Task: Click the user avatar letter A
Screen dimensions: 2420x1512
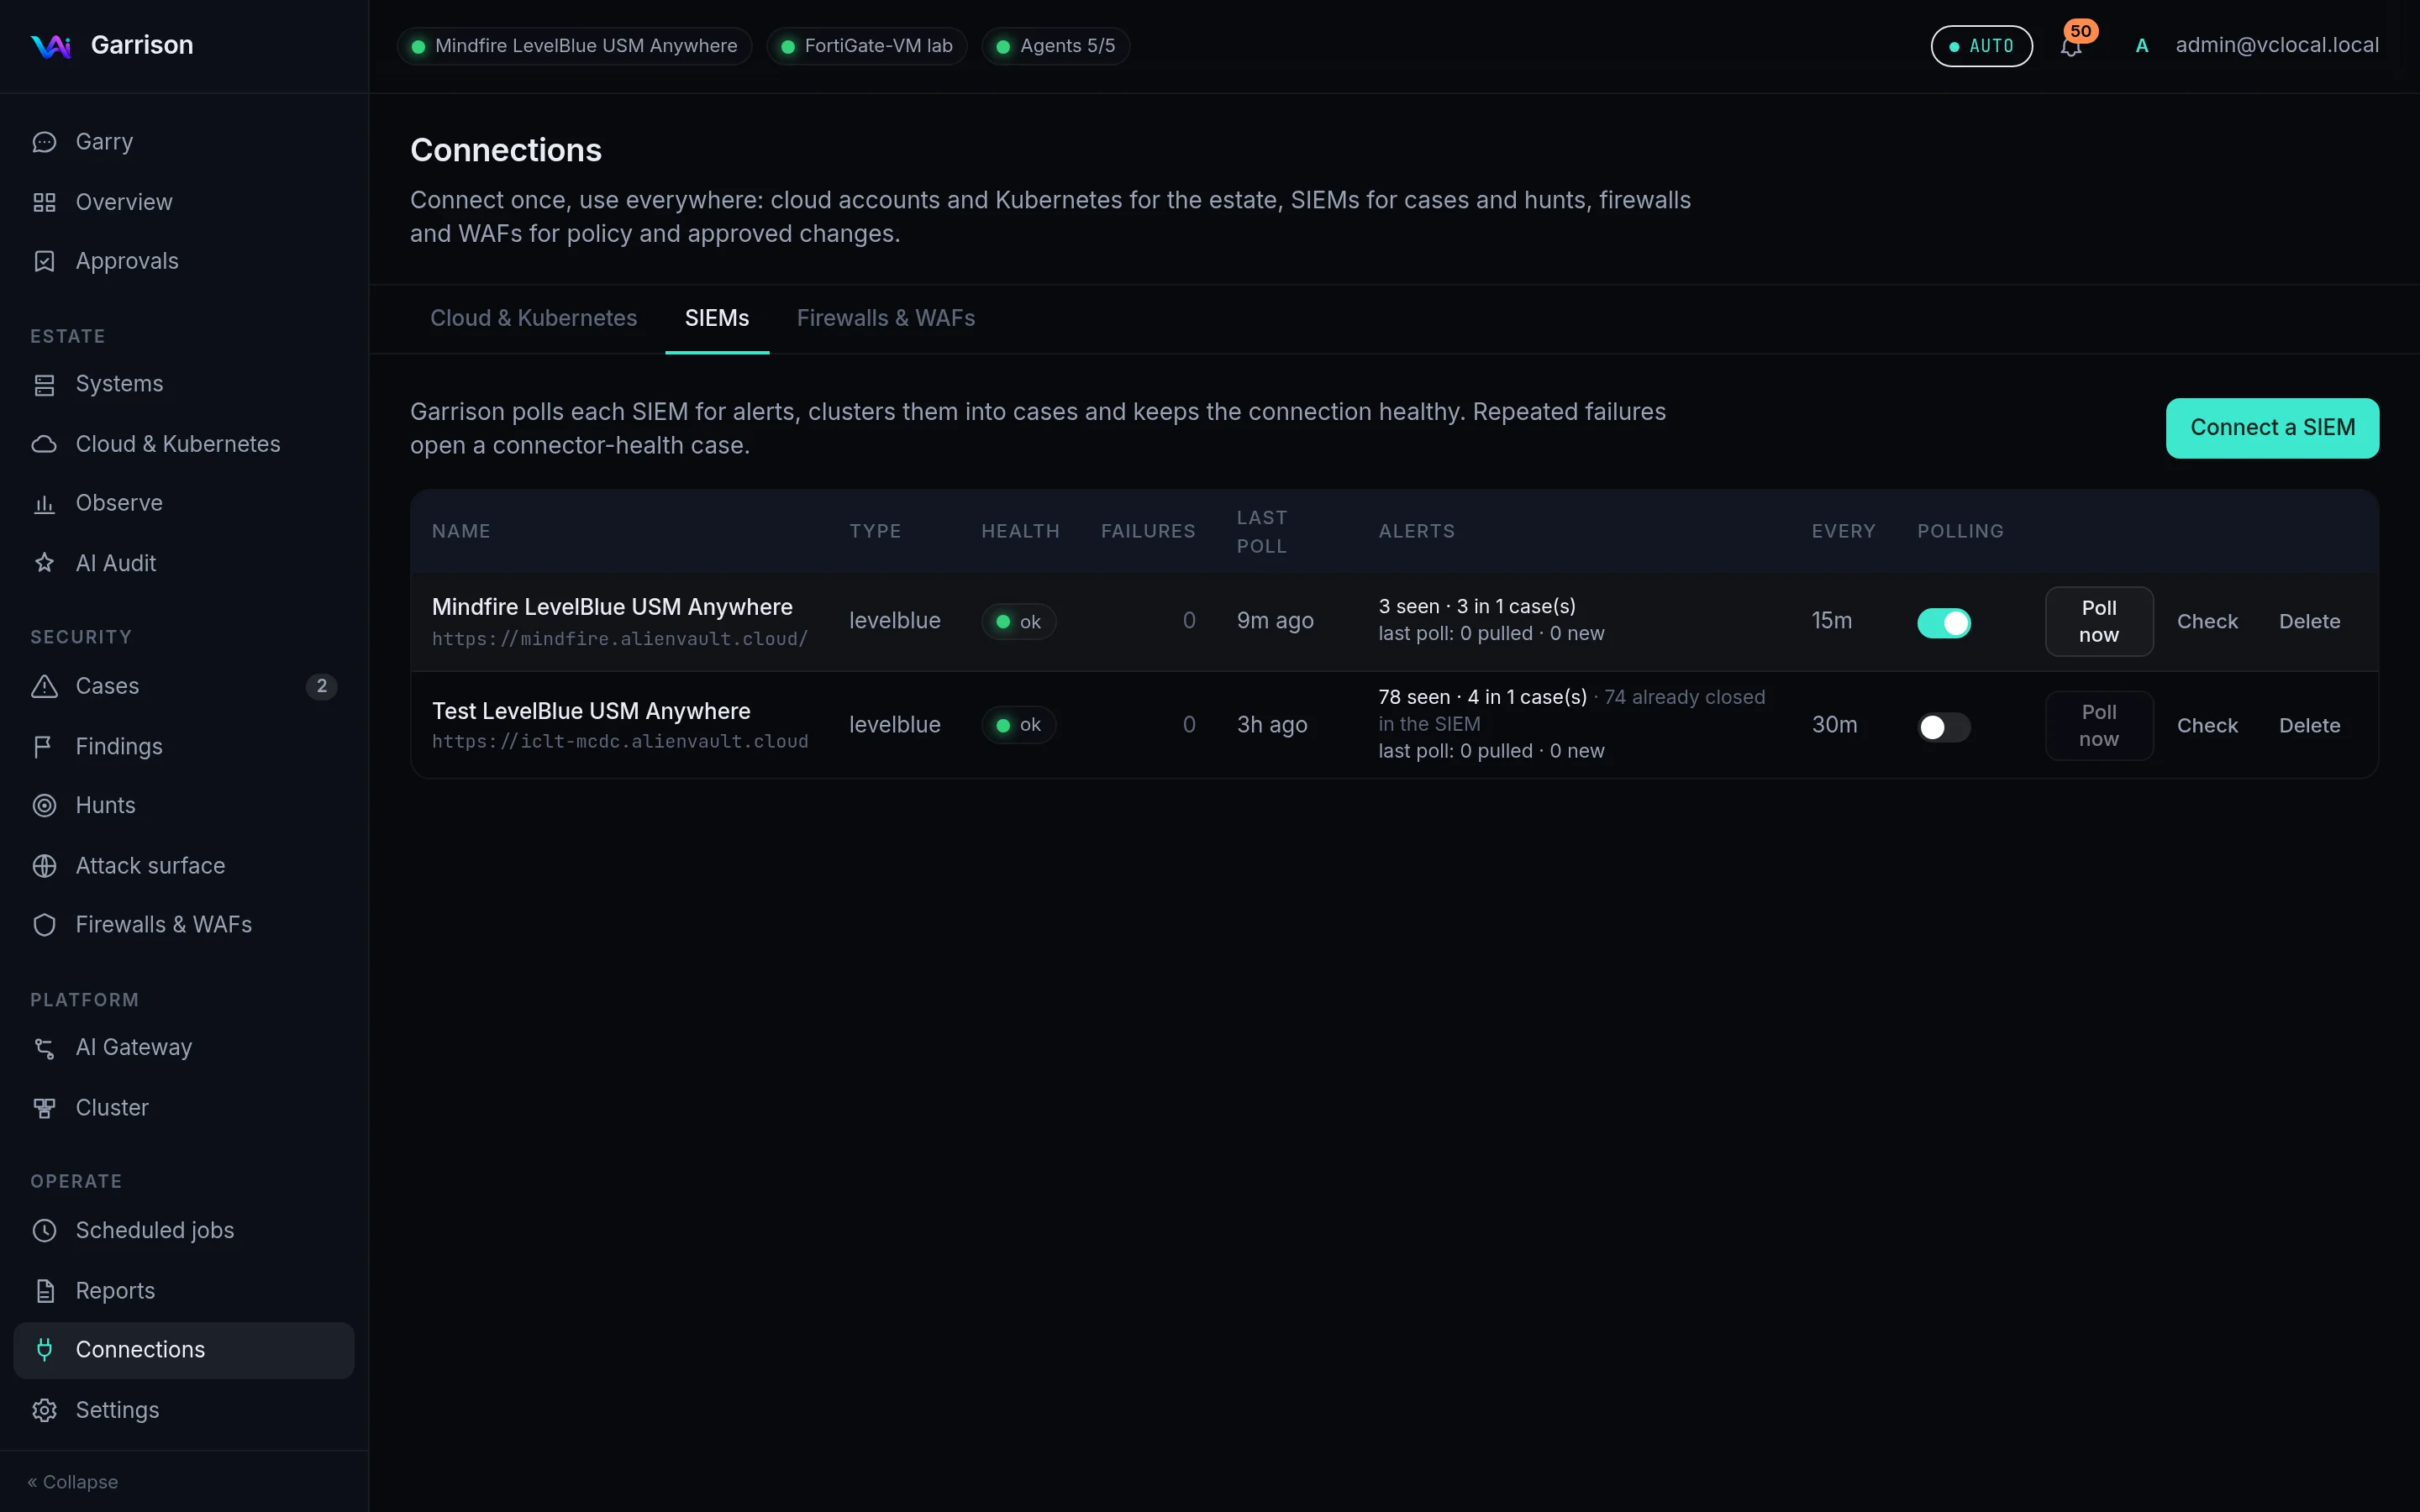Action: point(2142,46)
